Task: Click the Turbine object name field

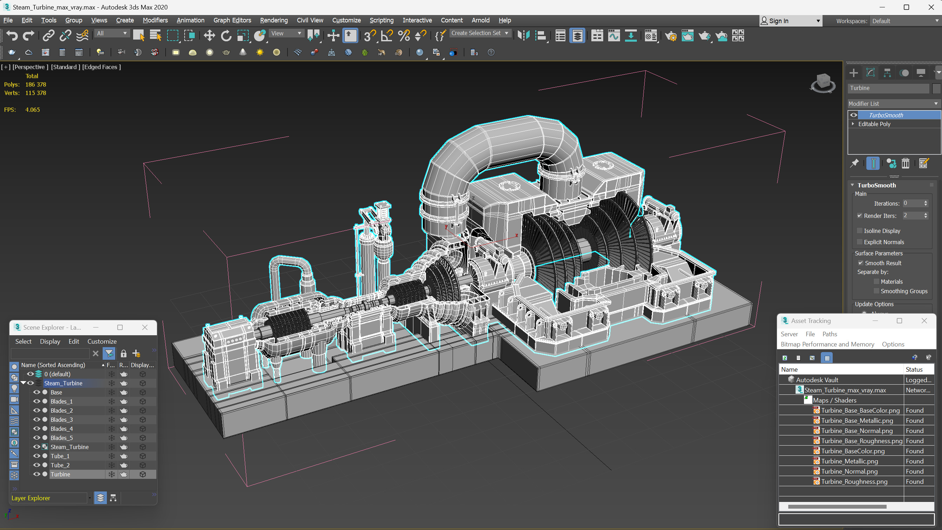Action: click(x=888, y=88)
